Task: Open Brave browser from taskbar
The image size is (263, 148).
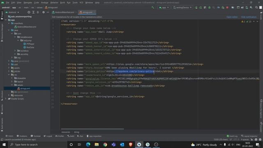Action: pyautogui.click(x=131, y=144)
